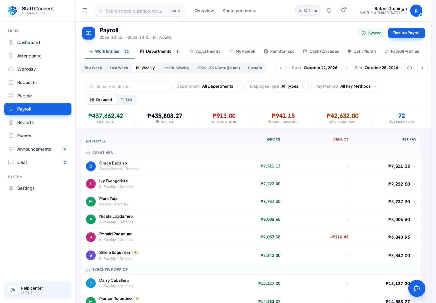This screenshot has height=303, width=436.
Task: Toggle the Offline status pill
Action: coord(308,11)
